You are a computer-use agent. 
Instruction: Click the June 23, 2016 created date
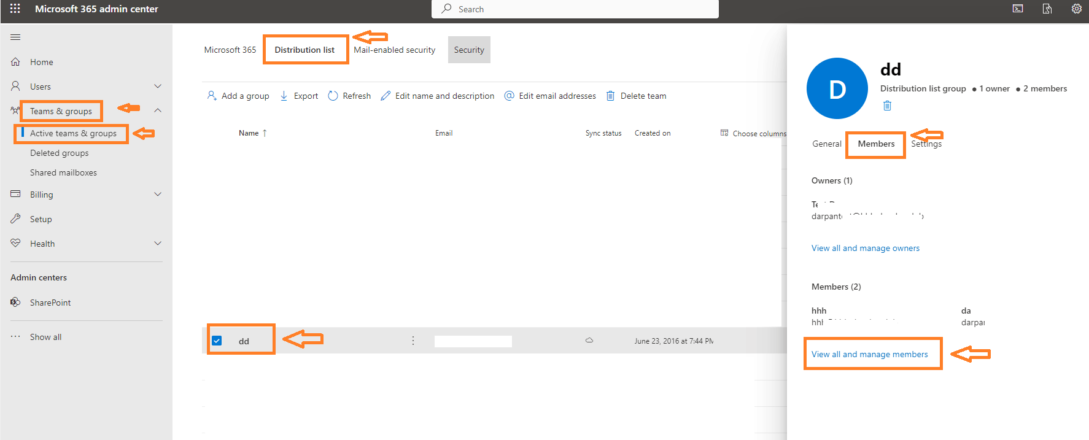[674, 341]
